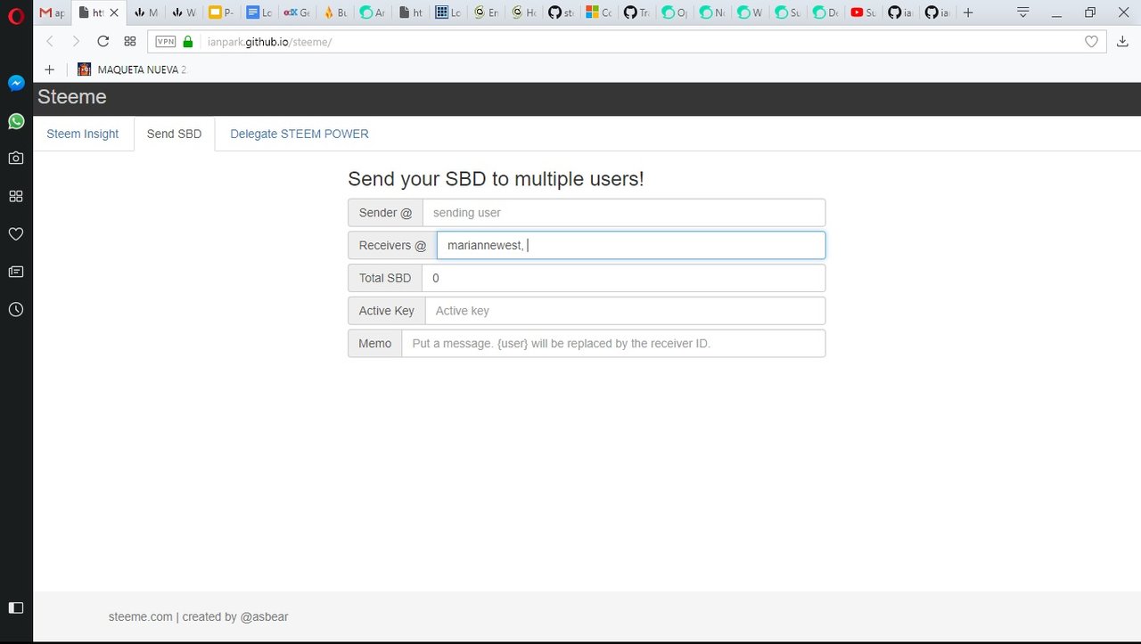Viewport: 1141px width, 644px height.
Task: Click footer text 'steeme.com | created by @asbear'
Action: tap(198, 616)
